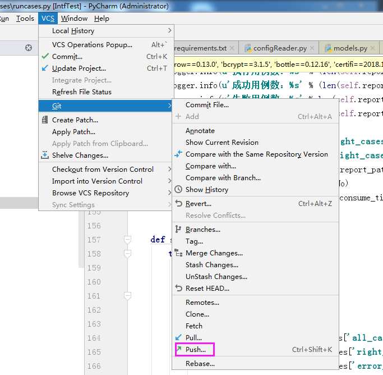Viewport: 383px width, 375px height.
Task: Click the Merge Changes icon
Action: [178, 253]
